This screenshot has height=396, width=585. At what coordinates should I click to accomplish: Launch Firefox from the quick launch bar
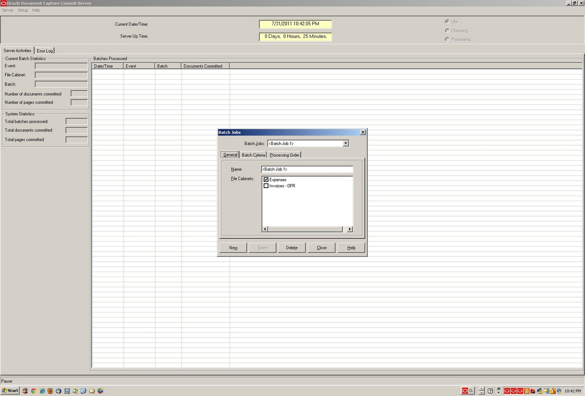pyautogui.click(x=50, y=391)
